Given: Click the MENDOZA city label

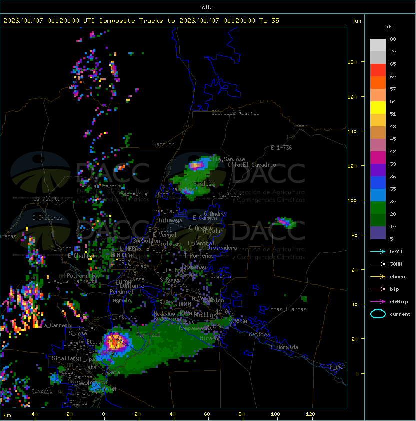Looking at the screenshot, I should (121, 255).
